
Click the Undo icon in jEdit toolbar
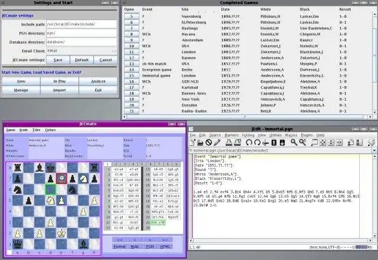[x=249, y=143]
